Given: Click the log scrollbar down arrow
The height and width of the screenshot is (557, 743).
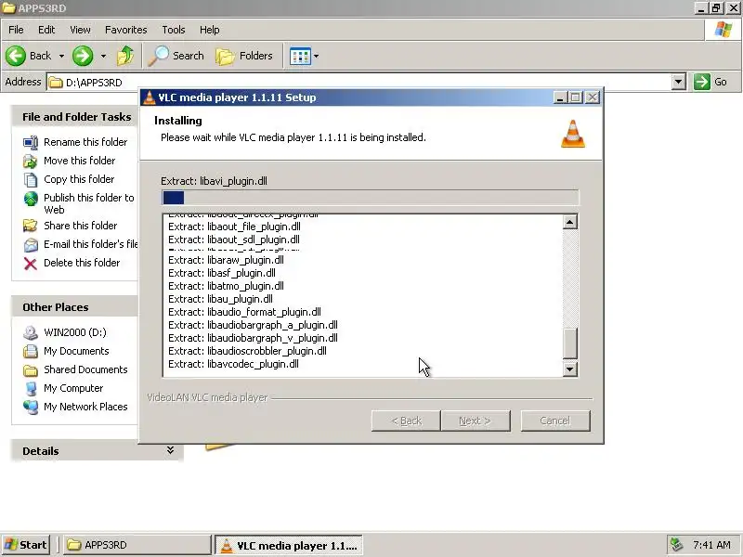Looking at the screenshot, I should click(570, 369).
